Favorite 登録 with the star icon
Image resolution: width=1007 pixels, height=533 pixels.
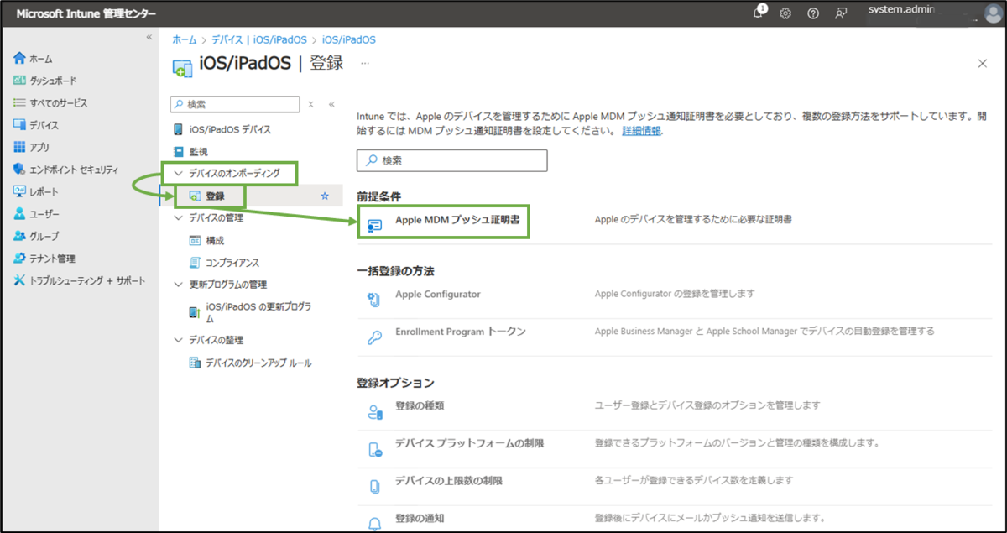[x=325, y=196]
